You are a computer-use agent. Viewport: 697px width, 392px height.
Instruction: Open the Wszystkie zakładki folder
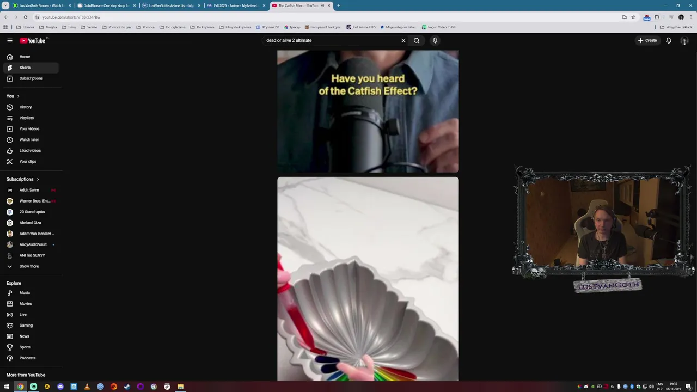[676, 27]
